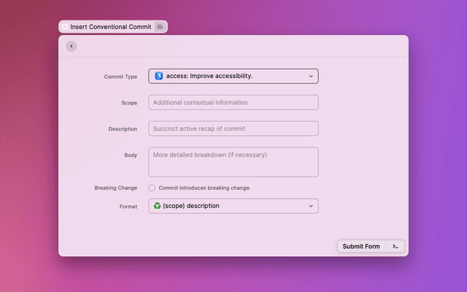This screenshot has width=467, height=292.
Task: Open the Commit Type dropdown
Action: pos(233,76)
